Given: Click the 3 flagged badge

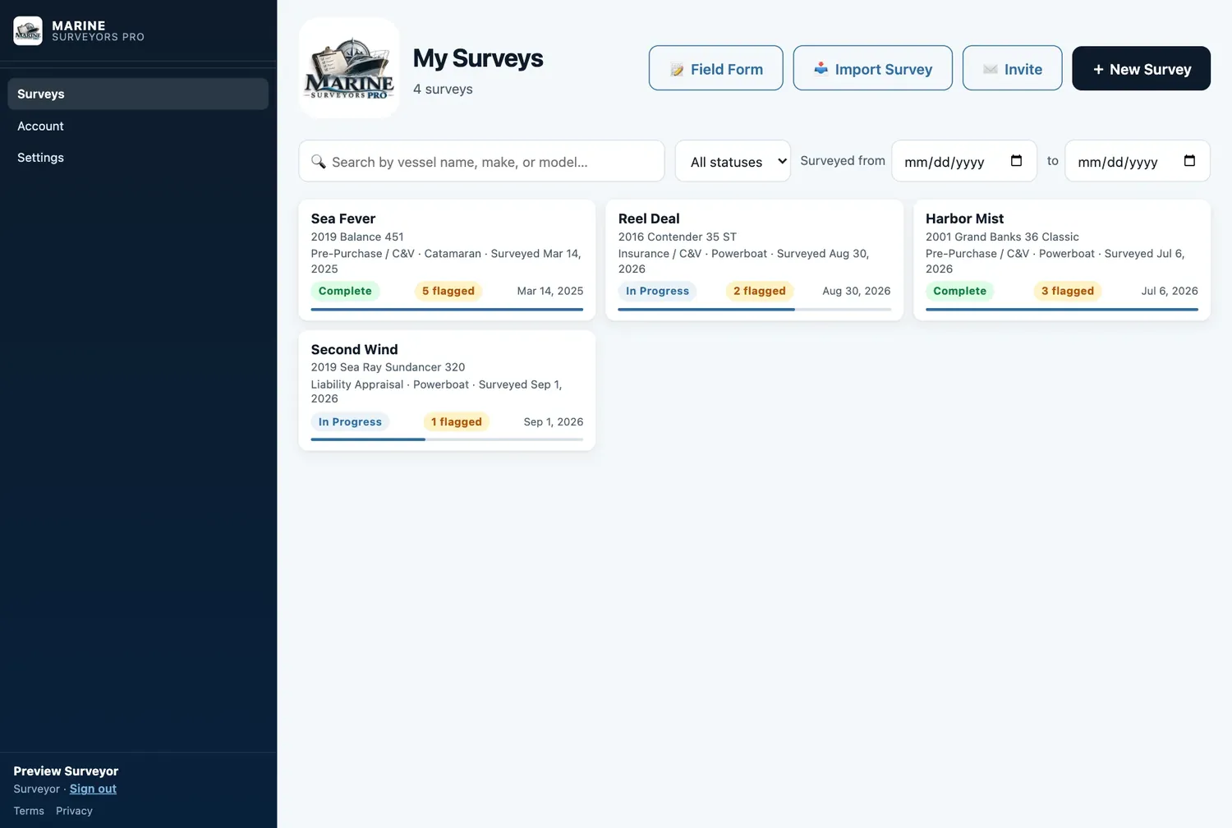Looking at the screenshot, I should point(1068,291).
